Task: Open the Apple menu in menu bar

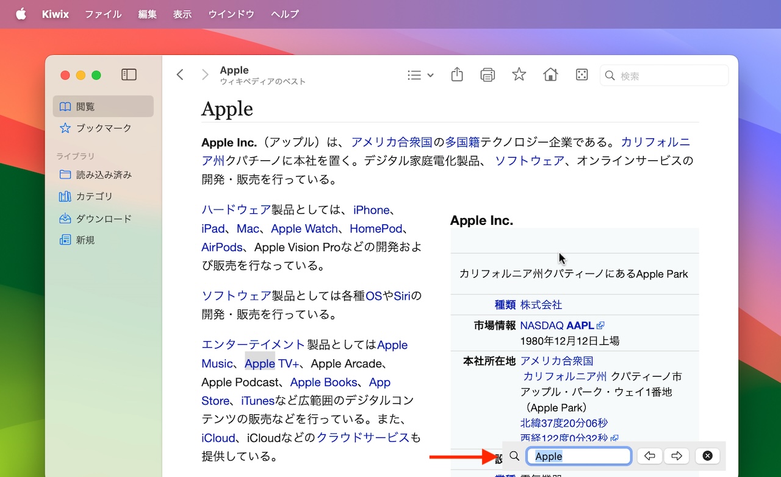Action: pos(21,14)
